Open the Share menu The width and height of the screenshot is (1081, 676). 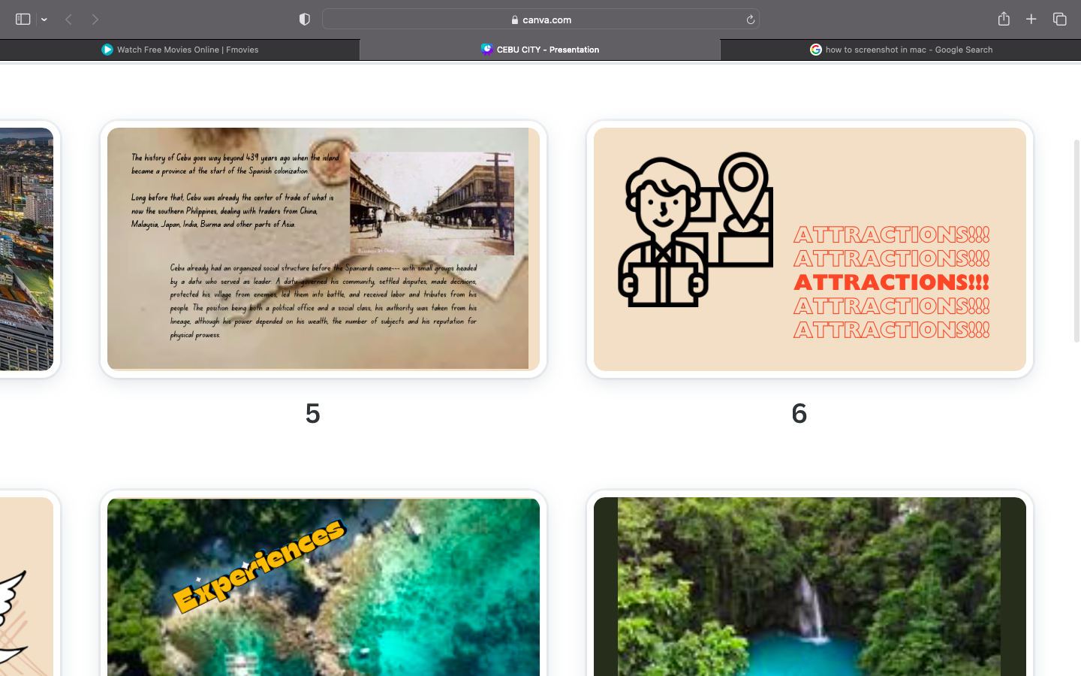[x=1004, y=19]
